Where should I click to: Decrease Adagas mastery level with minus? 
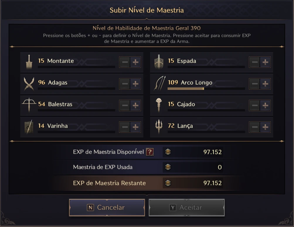click(125, 84)
